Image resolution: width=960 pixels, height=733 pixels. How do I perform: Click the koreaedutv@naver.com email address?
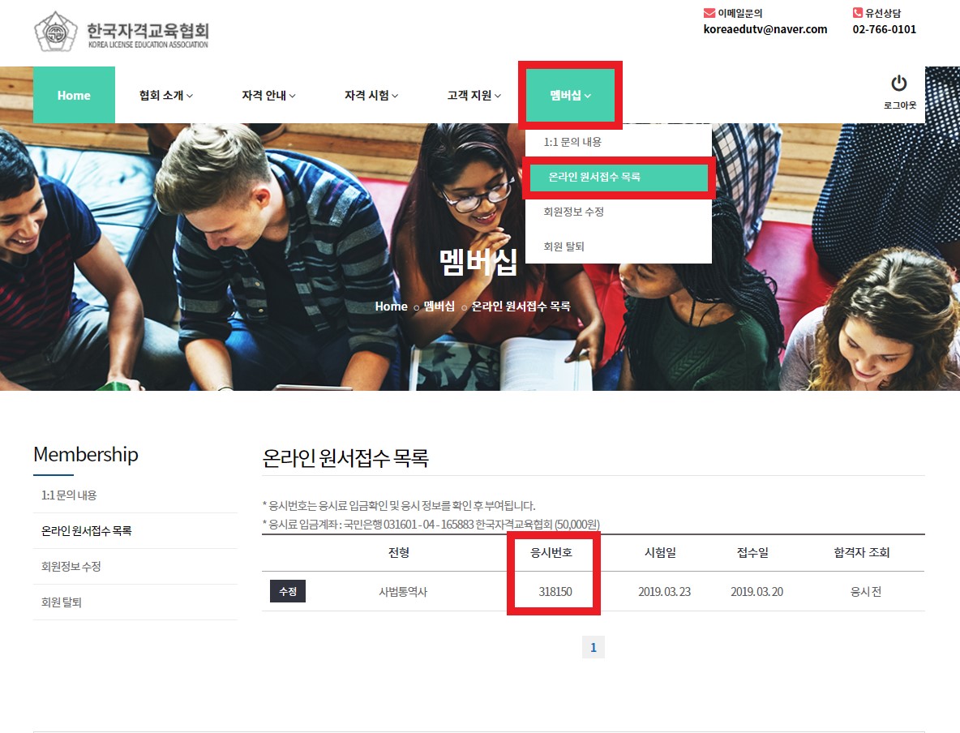click(765, 29)
